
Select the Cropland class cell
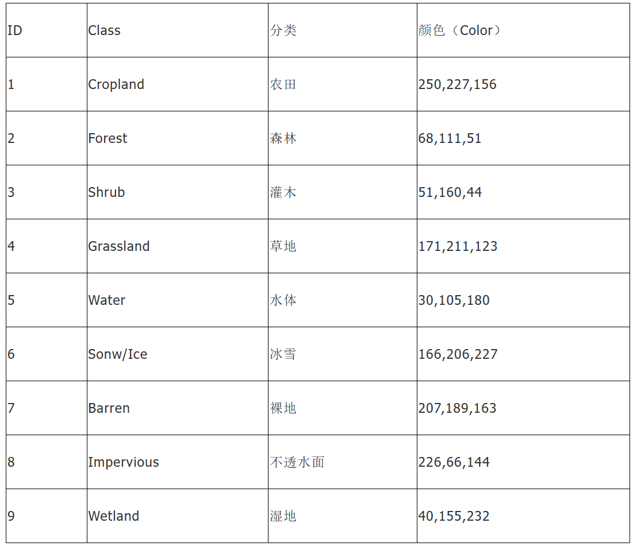pyautogui.click(x=116, y=84)
